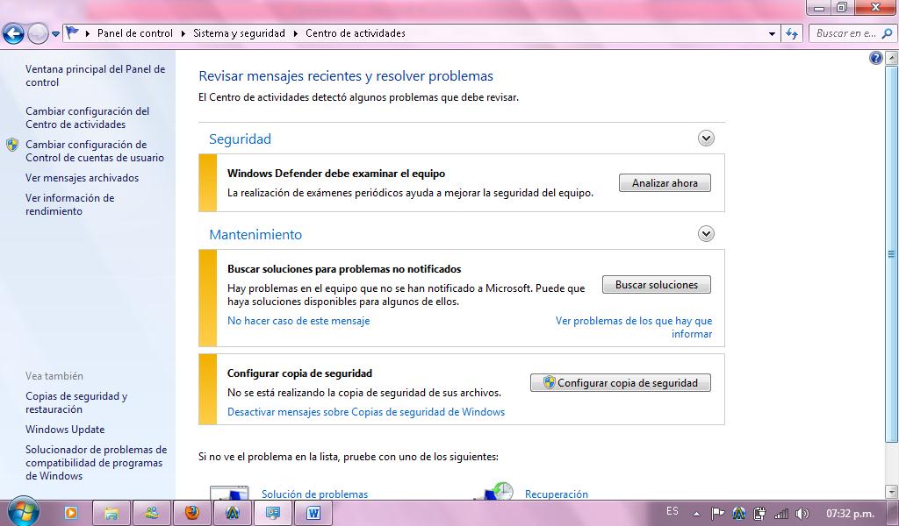Open Ver información de rendimiento link
This screenshot has height=526, width=899.
click(69, 204)
